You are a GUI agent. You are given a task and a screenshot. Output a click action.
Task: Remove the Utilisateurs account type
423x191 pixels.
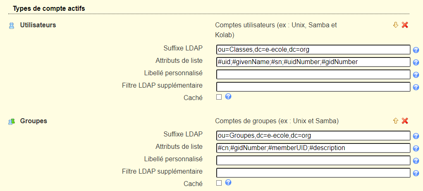click(405, 25)
